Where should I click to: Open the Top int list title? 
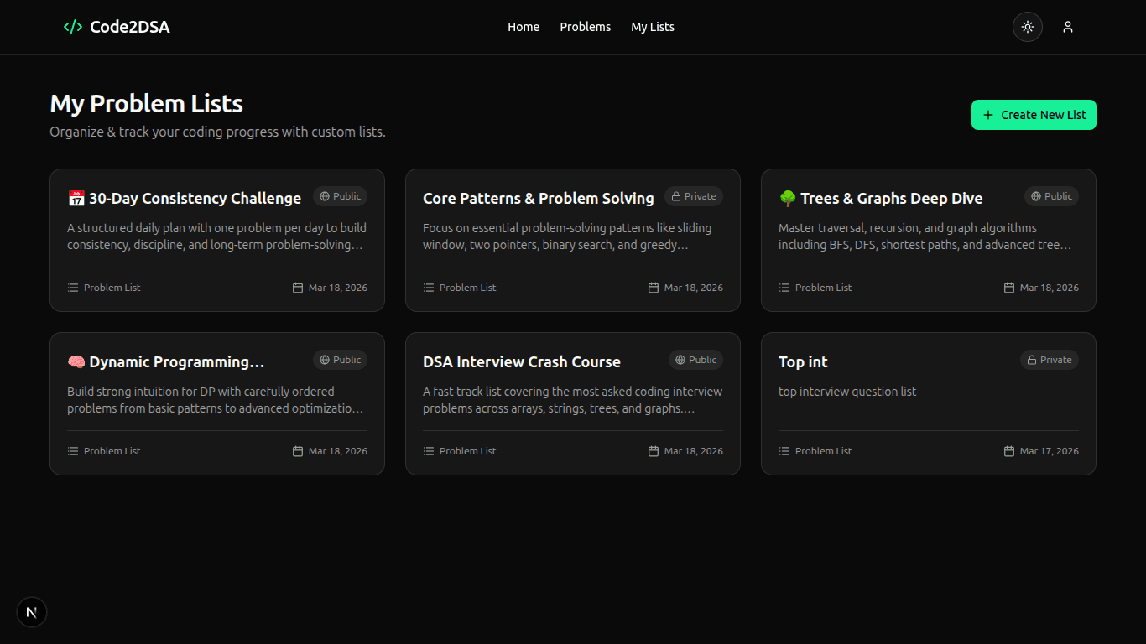(803, 362)
